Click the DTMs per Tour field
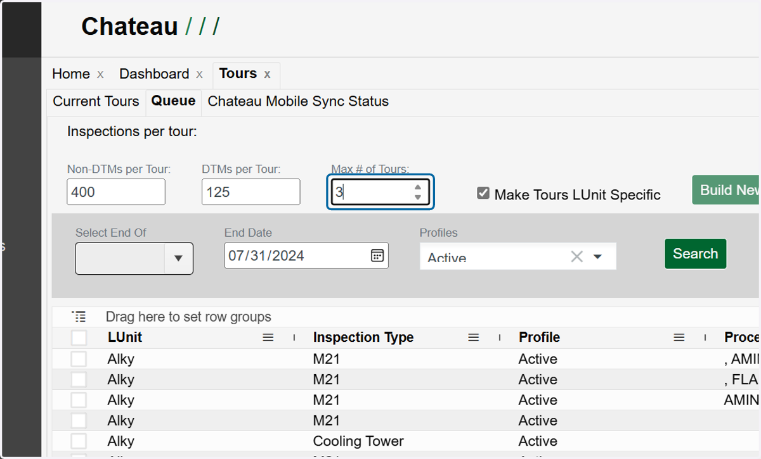Image resolution: width=761 pixels, height=459 pixels. [251, 192]
